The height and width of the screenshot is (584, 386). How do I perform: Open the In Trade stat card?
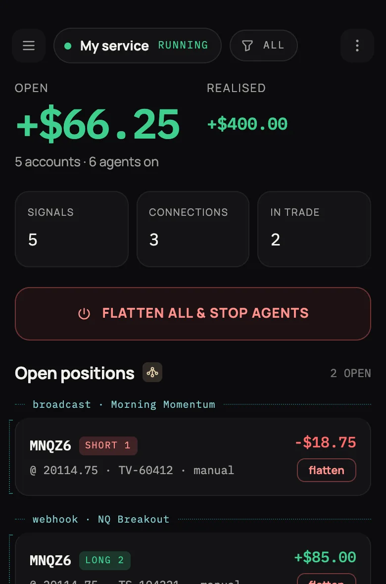[314, 229]
